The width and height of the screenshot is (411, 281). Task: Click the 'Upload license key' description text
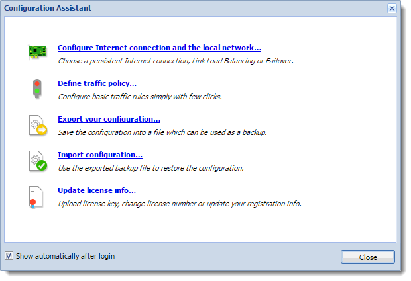click(x=180, y=204)
